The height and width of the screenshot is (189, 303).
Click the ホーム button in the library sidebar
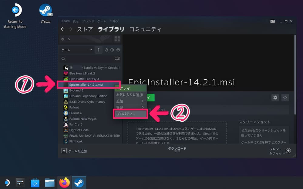86,39
